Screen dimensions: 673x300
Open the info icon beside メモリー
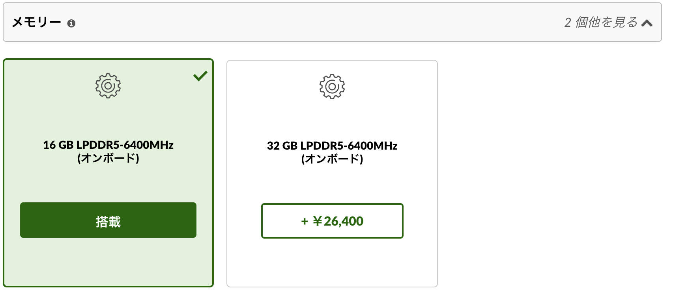coord(71,24)
